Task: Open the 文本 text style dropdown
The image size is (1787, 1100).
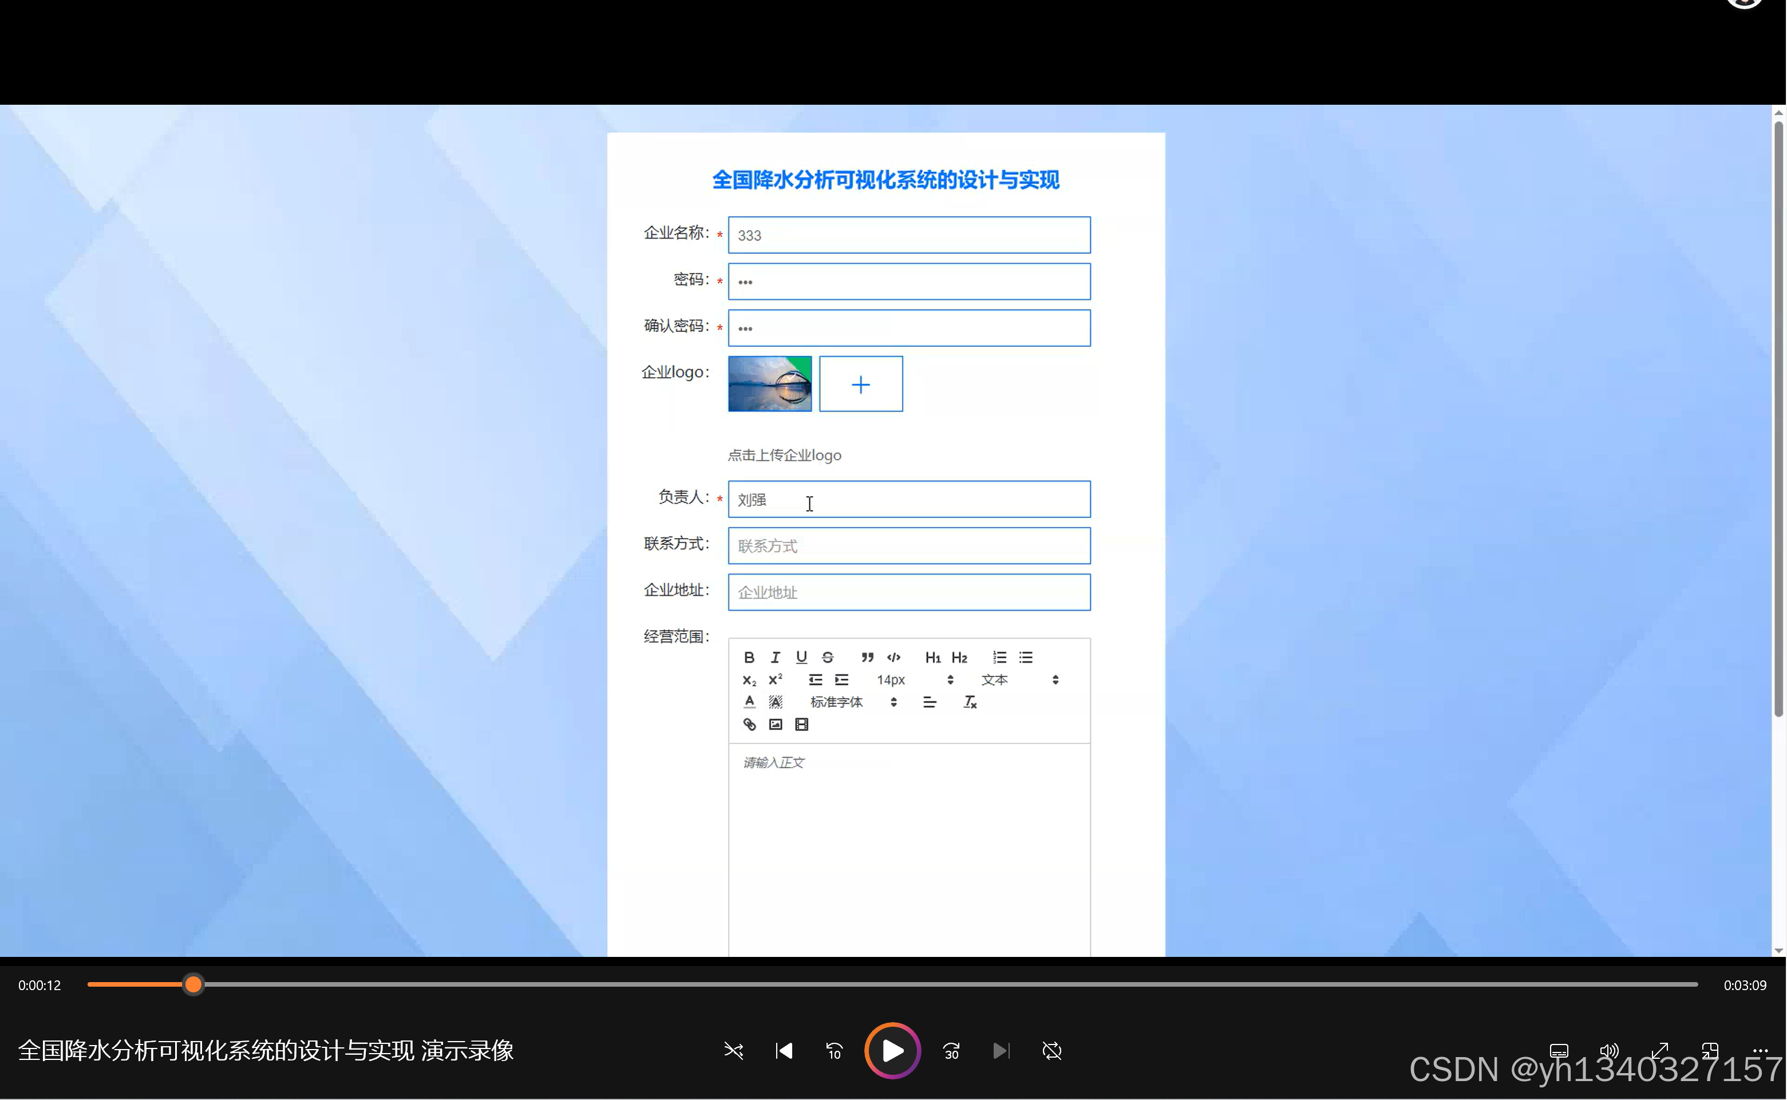Action: [995, 679]
